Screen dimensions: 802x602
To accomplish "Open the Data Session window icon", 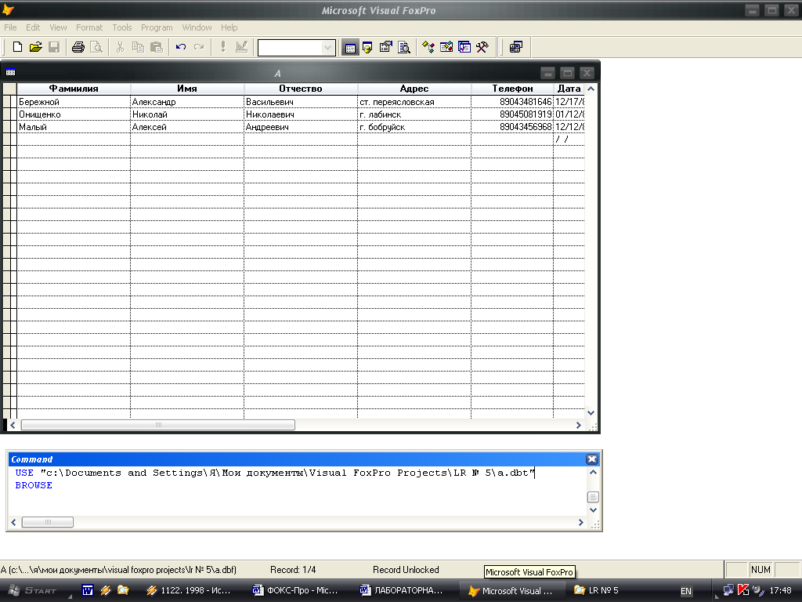I will [368, 48].
